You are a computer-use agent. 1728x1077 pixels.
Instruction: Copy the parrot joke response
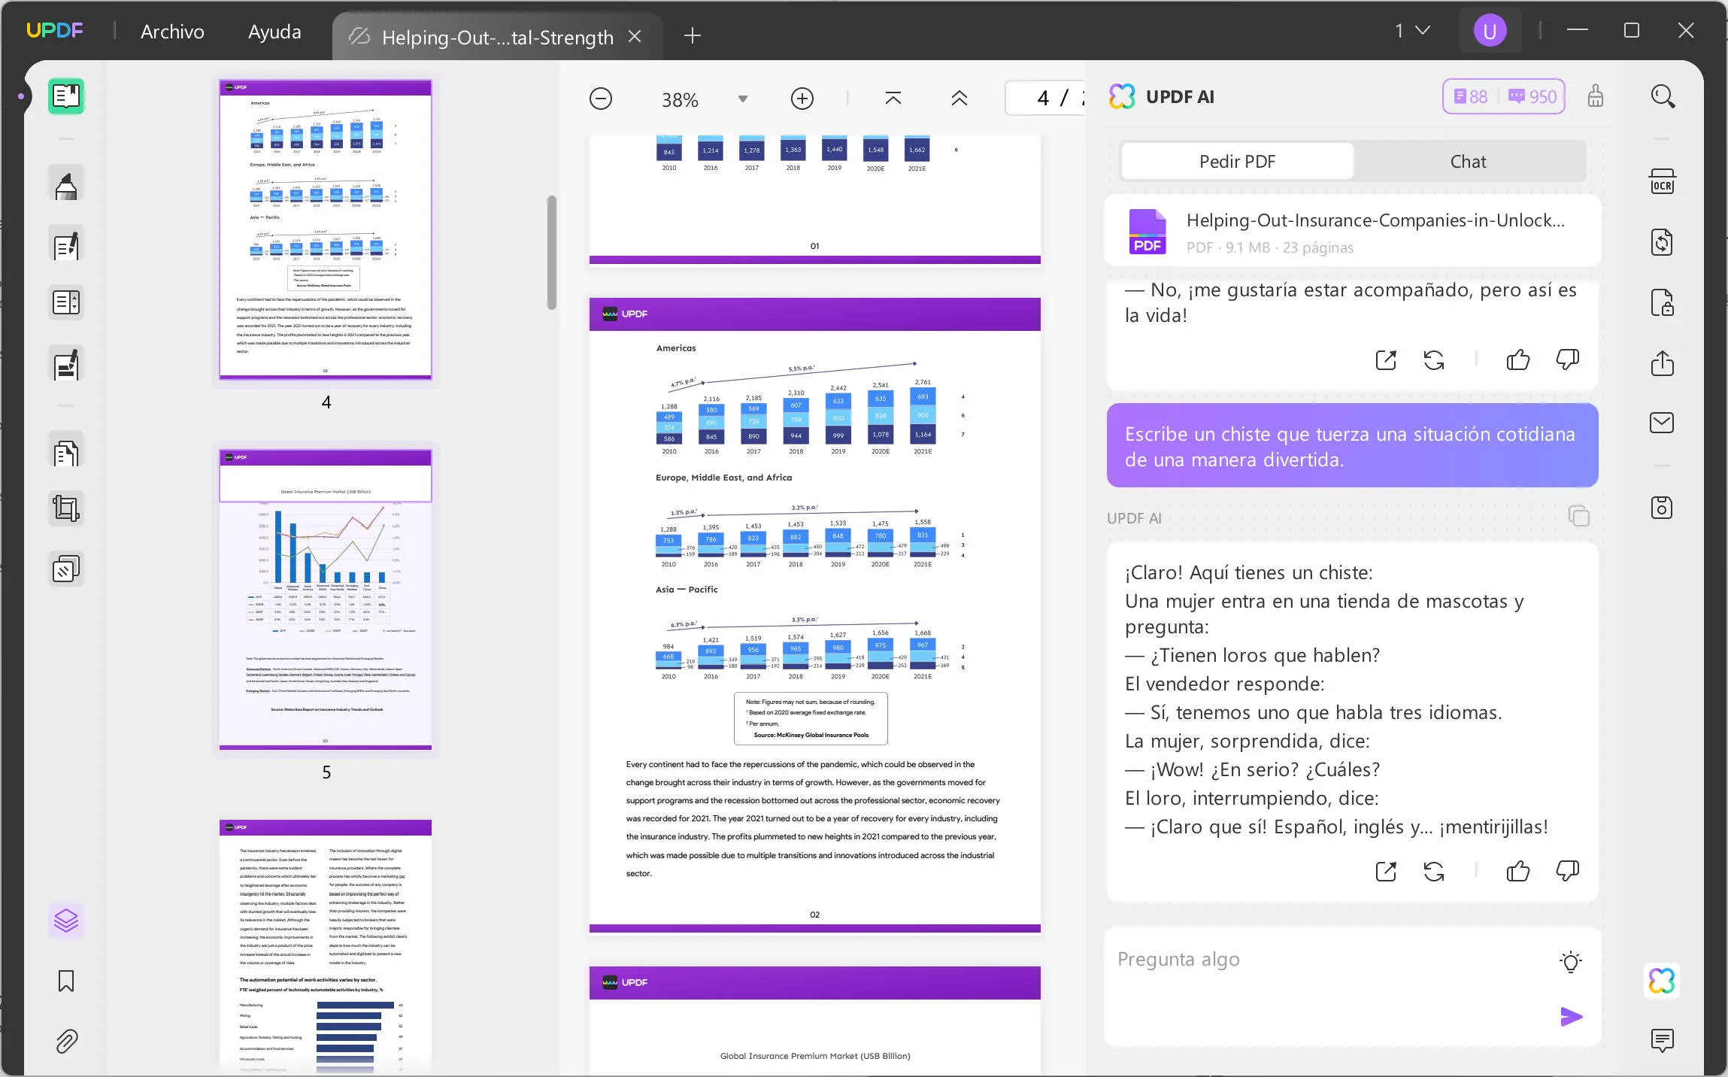point(1579,516)
